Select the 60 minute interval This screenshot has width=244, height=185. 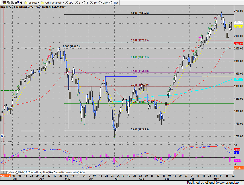pos(93,3)
